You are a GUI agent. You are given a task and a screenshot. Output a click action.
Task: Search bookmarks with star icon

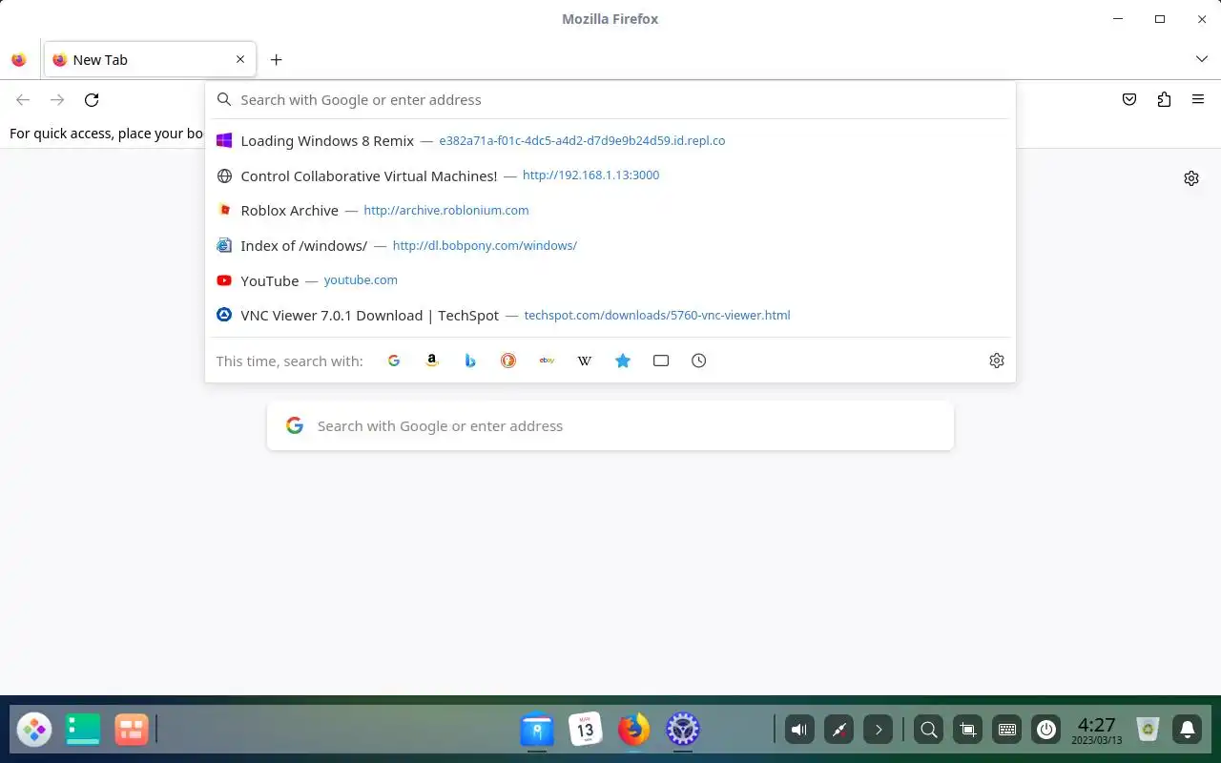(623, 361)
